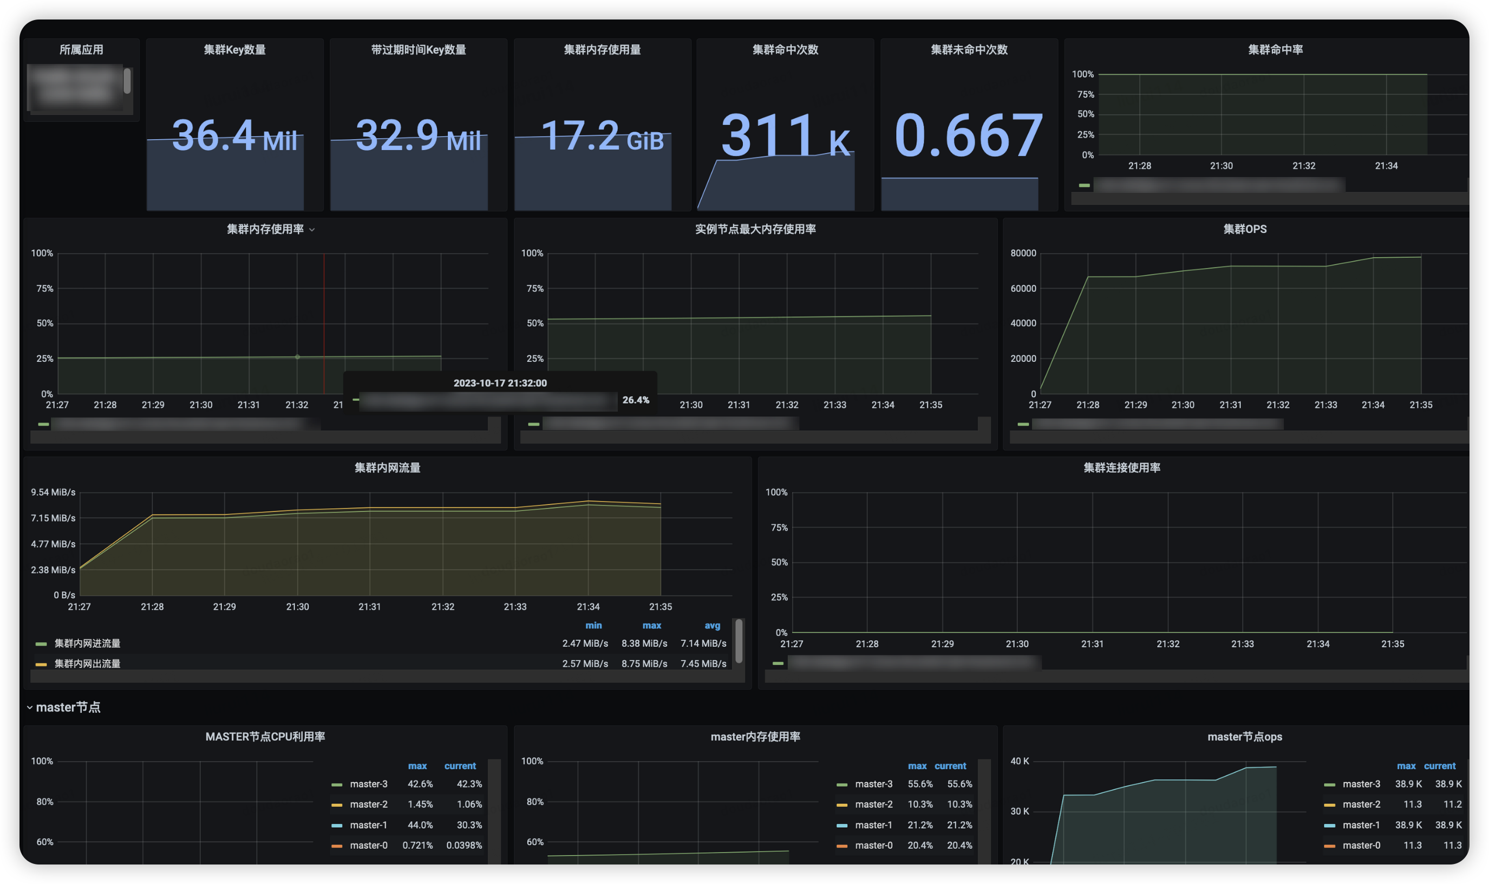This screenshot has width=1489, height=884.
Task: Sort 集群内网流量 legend by avg column
Action: coord(712,626)
